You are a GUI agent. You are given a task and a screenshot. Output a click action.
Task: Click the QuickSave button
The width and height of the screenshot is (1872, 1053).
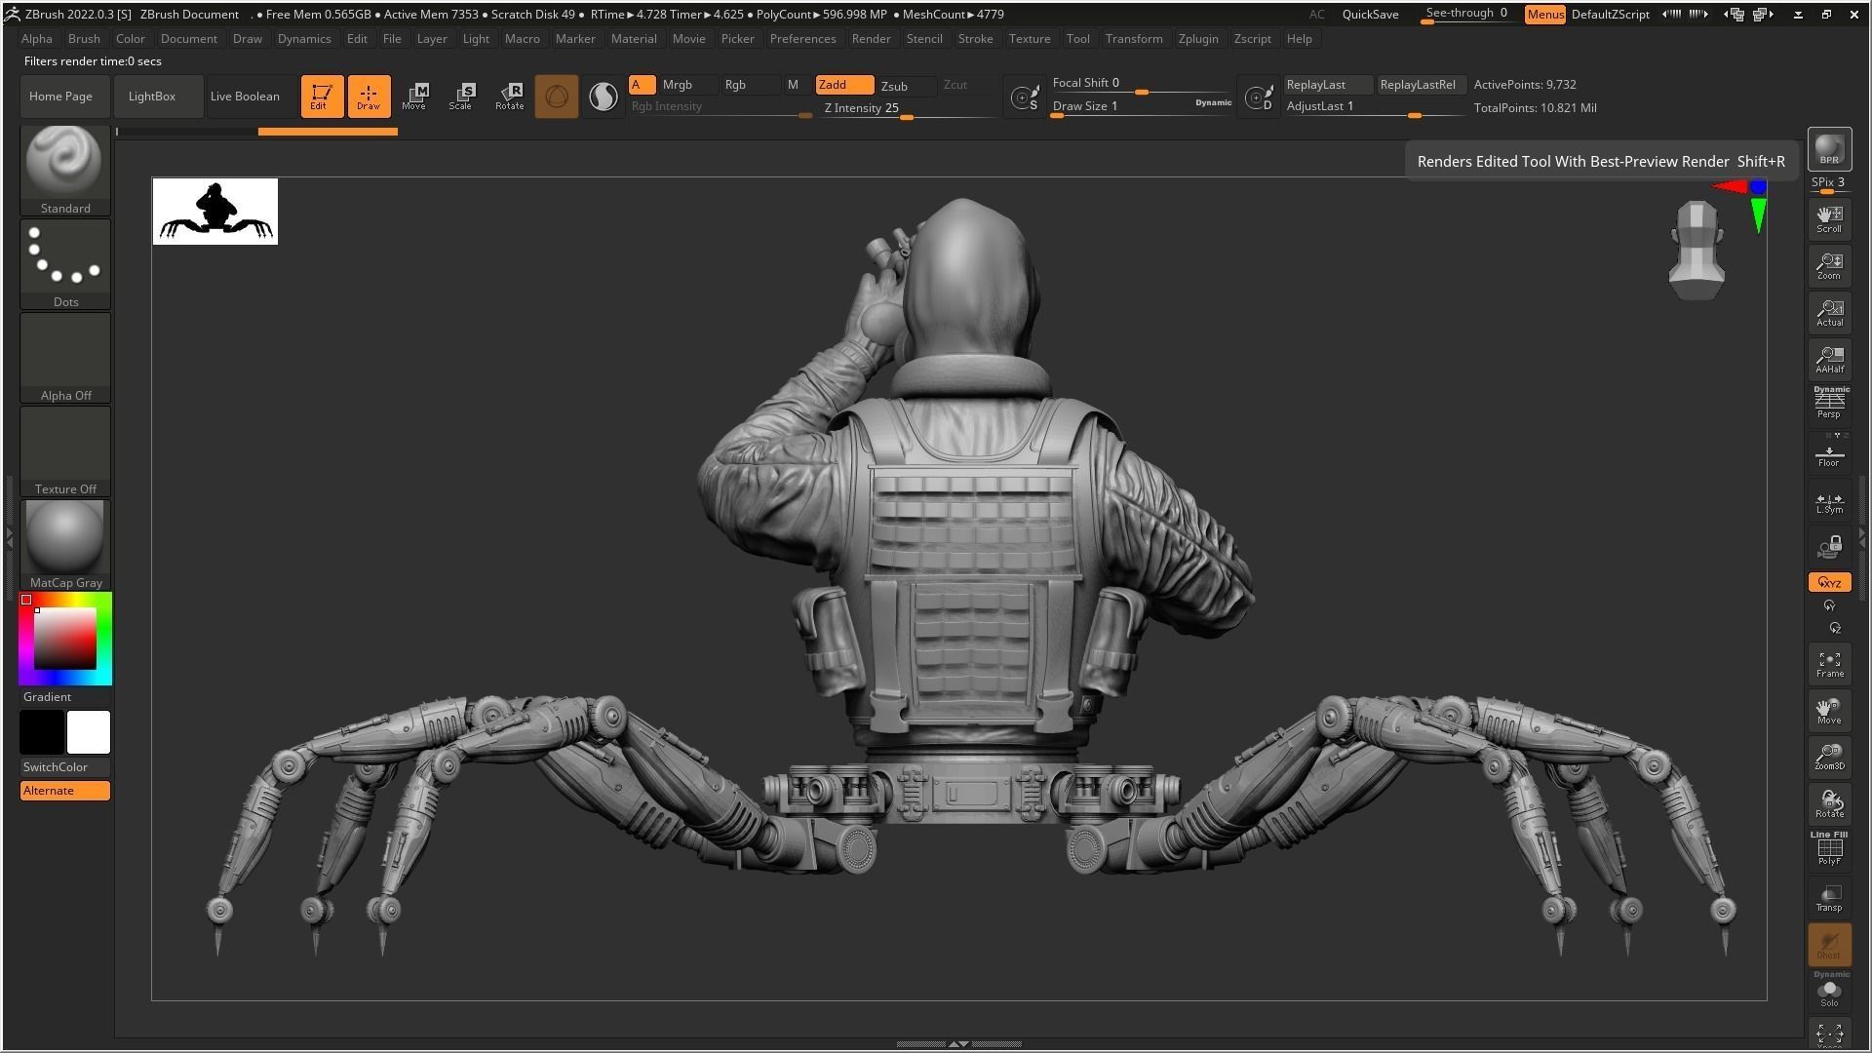coord(1370,15)
